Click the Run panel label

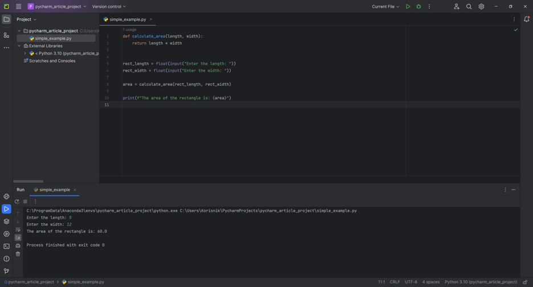[20, 190]
